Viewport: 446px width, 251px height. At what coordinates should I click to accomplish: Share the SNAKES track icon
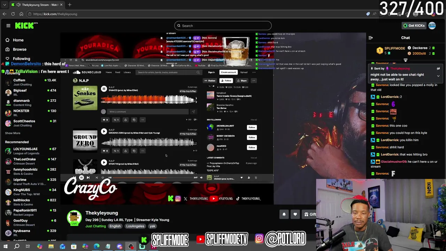[125, 120]
